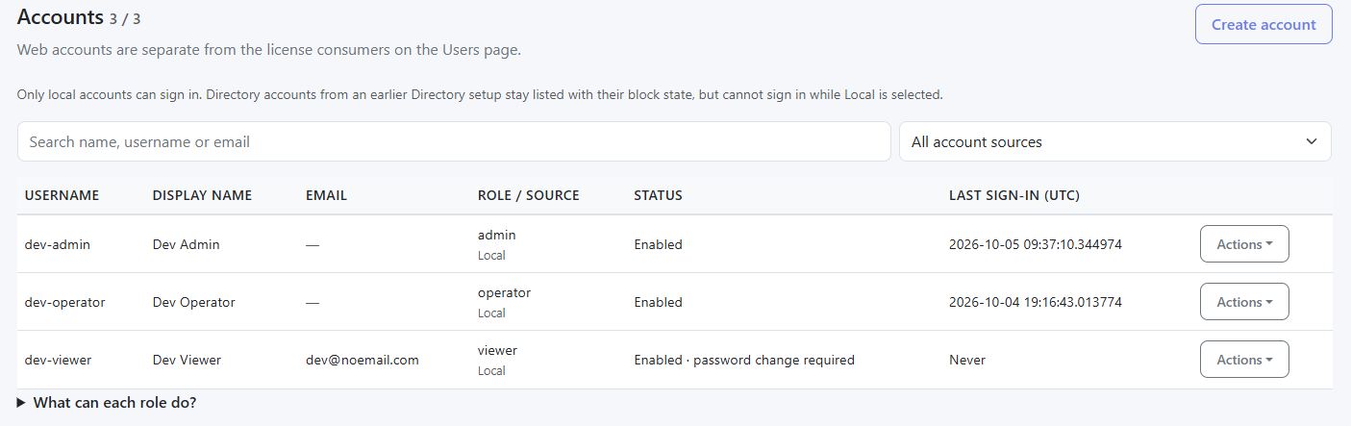Viewport: 1351px width, 426px height.
Task: Click the Dev Operator display name
Action: pos(194,302)
